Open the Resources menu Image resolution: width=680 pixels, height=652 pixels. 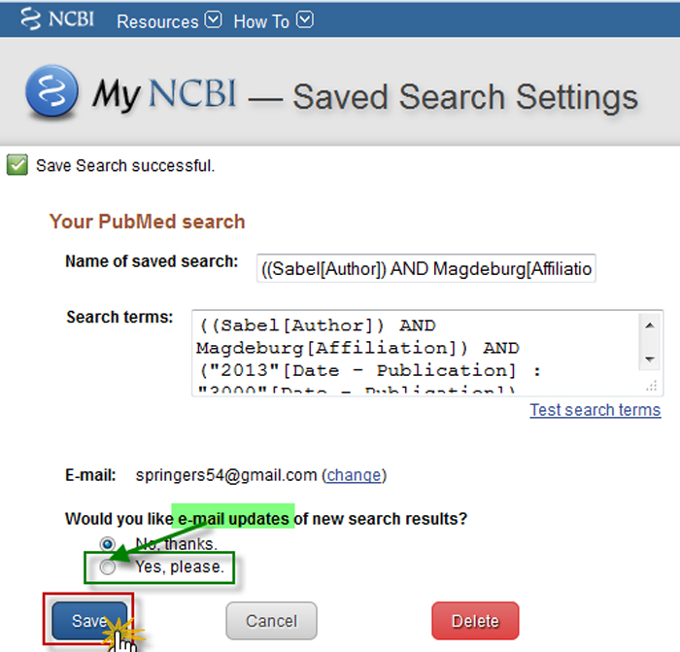[157, 20]
